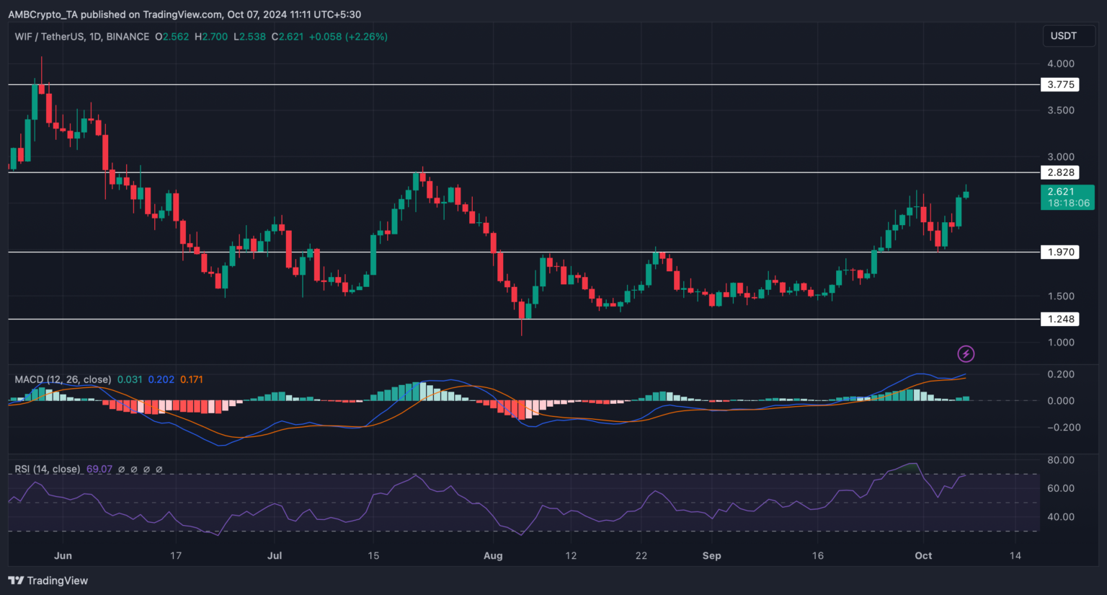Click the Aug label on time axis
The image size is (1107, 595).
(x=493, y=555)
